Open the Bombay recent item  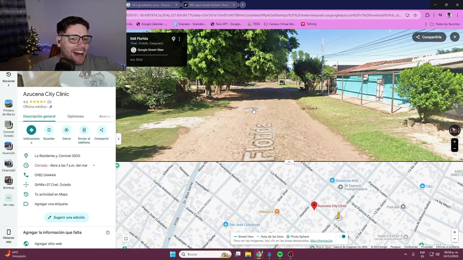9,183
